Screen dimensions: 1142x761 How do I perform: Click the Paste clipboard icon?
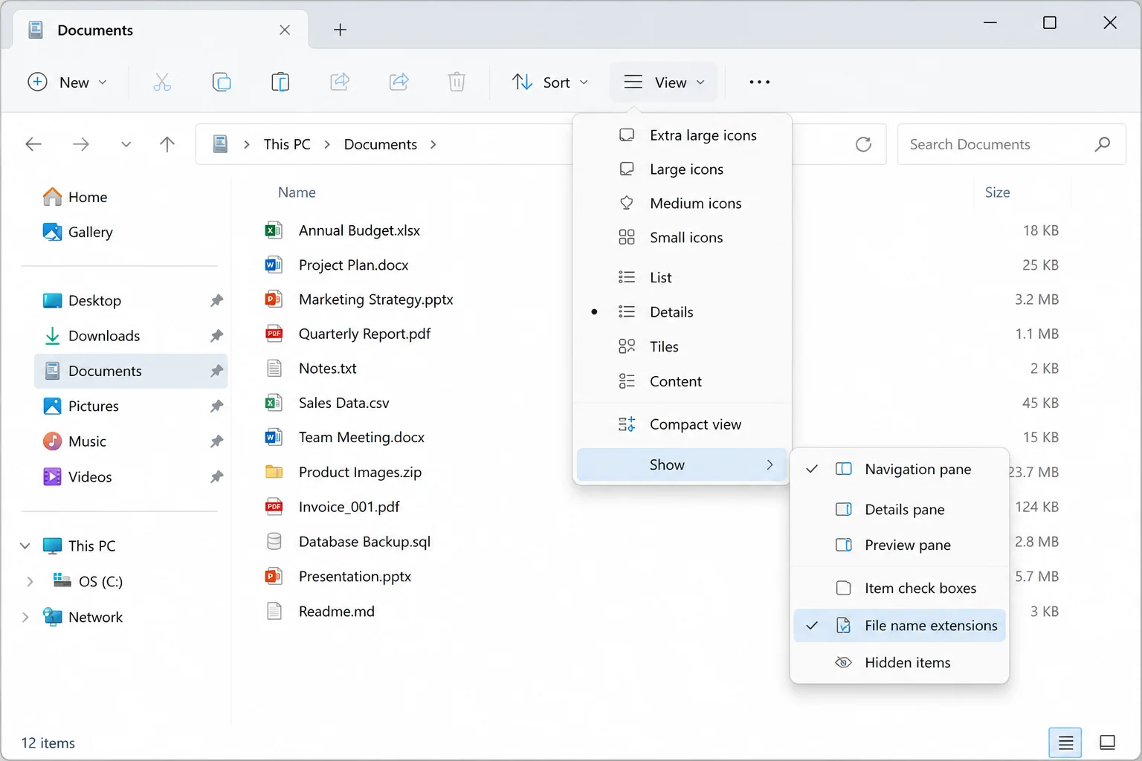pyautogui.click(x=280, y=82)
